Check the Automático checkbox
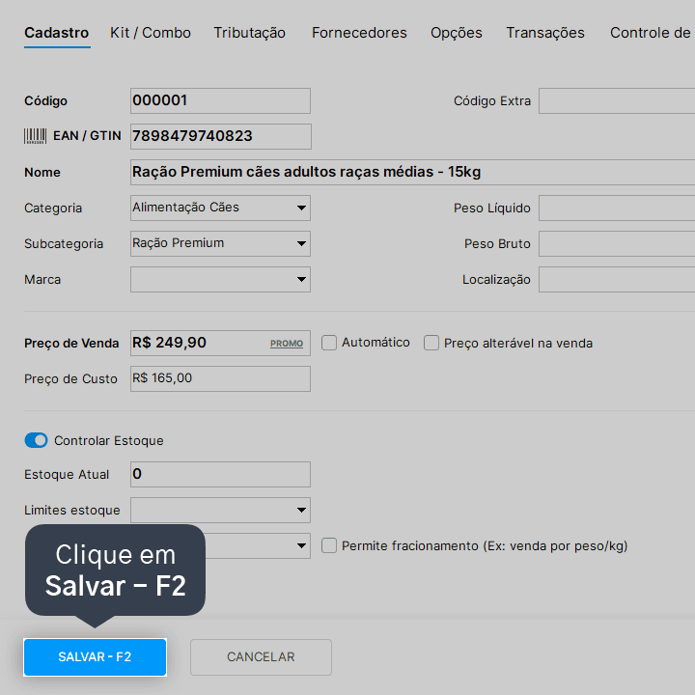This screenshot has height=695, width=695. 329,343
